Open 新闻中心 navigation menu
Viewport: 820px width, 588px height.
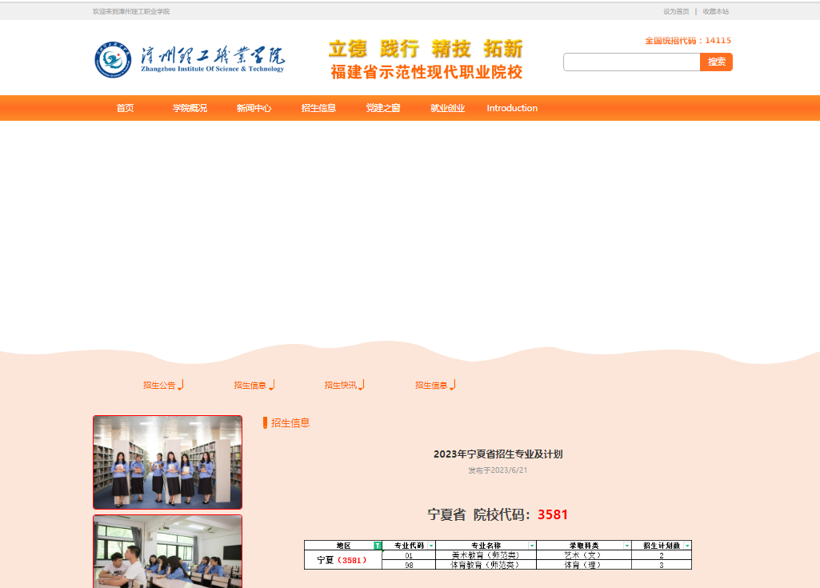[254, 108]
